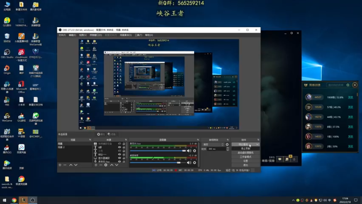Open source properties gear in Sources panel
The width and height of the screenshot is (362, 204).
[106, 165]
